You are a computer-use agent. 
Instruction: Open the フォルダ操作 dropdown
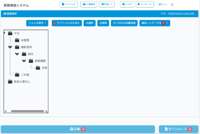tap(37, 23)
